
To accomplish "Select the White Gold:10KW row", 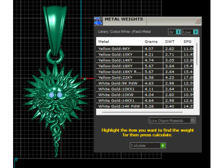I will point(145,95).
